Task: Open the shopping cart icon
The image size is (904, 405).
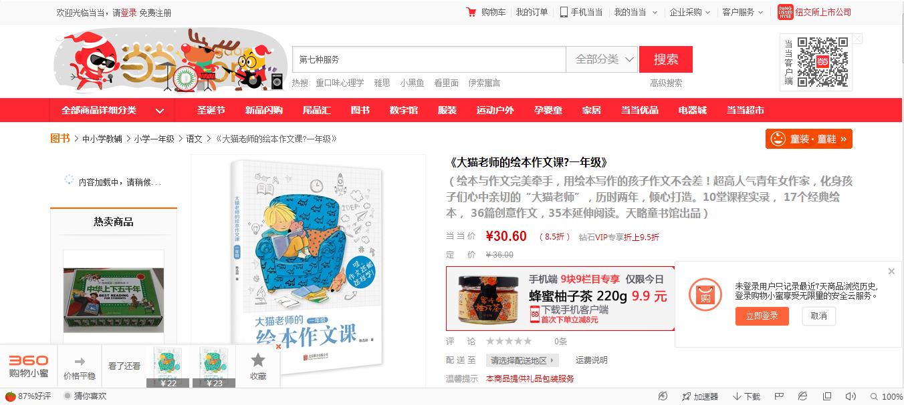Action: click(471, 12)
